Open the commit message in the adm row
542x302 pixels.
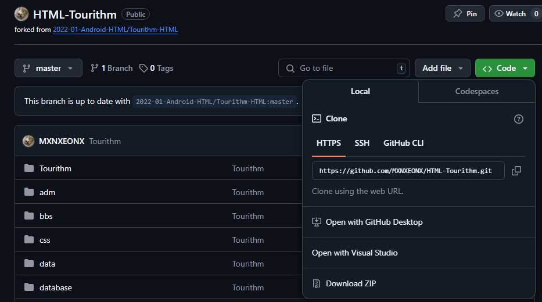click(248, 192)
